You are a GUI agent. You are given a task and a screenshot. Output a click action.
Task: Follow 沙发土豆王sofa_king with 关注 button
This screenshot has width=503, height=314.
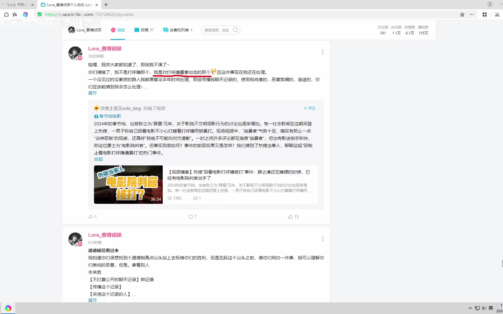coord(309,108)
